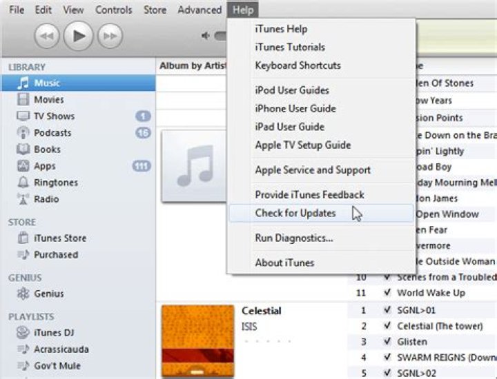Click the Celestial album cover art
The height and width of the screenshot is (379, 497).
tap(198, 341)
